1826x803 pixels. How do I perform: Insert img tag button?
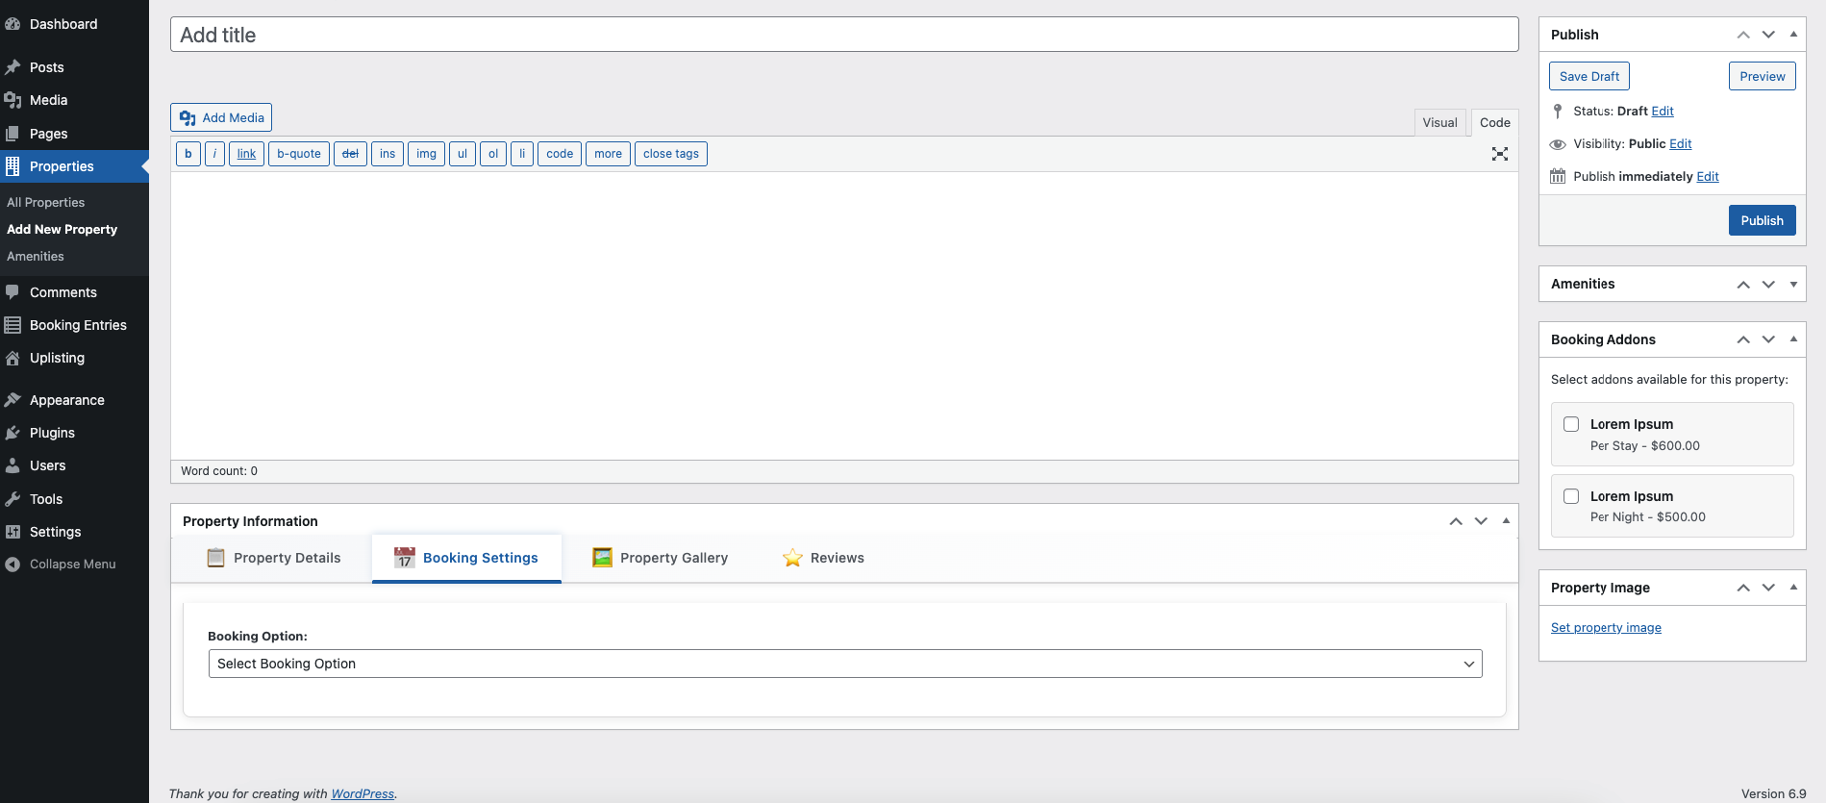pyautogui.click(x=426, y=154)
